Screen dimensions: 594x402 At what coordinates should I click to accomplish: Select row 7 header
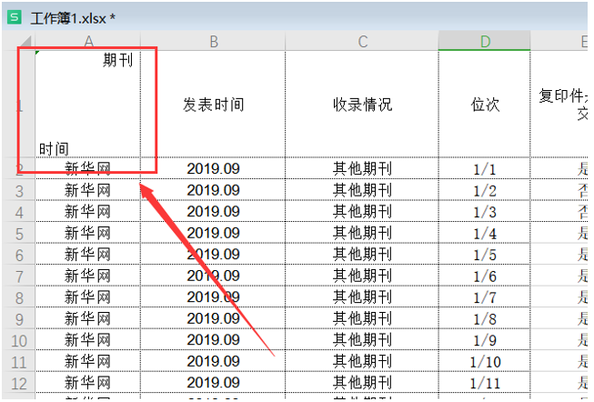(19, 276)
